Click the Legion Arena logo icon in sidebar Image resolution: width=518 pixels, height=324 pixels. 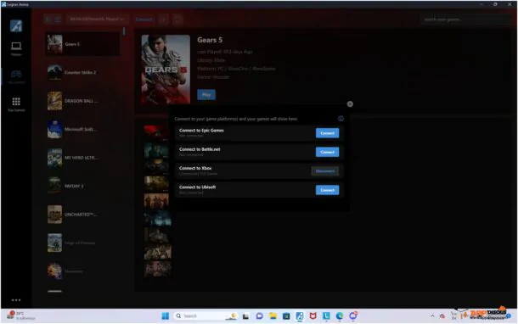pyautogui.click(x=16, y=25)
